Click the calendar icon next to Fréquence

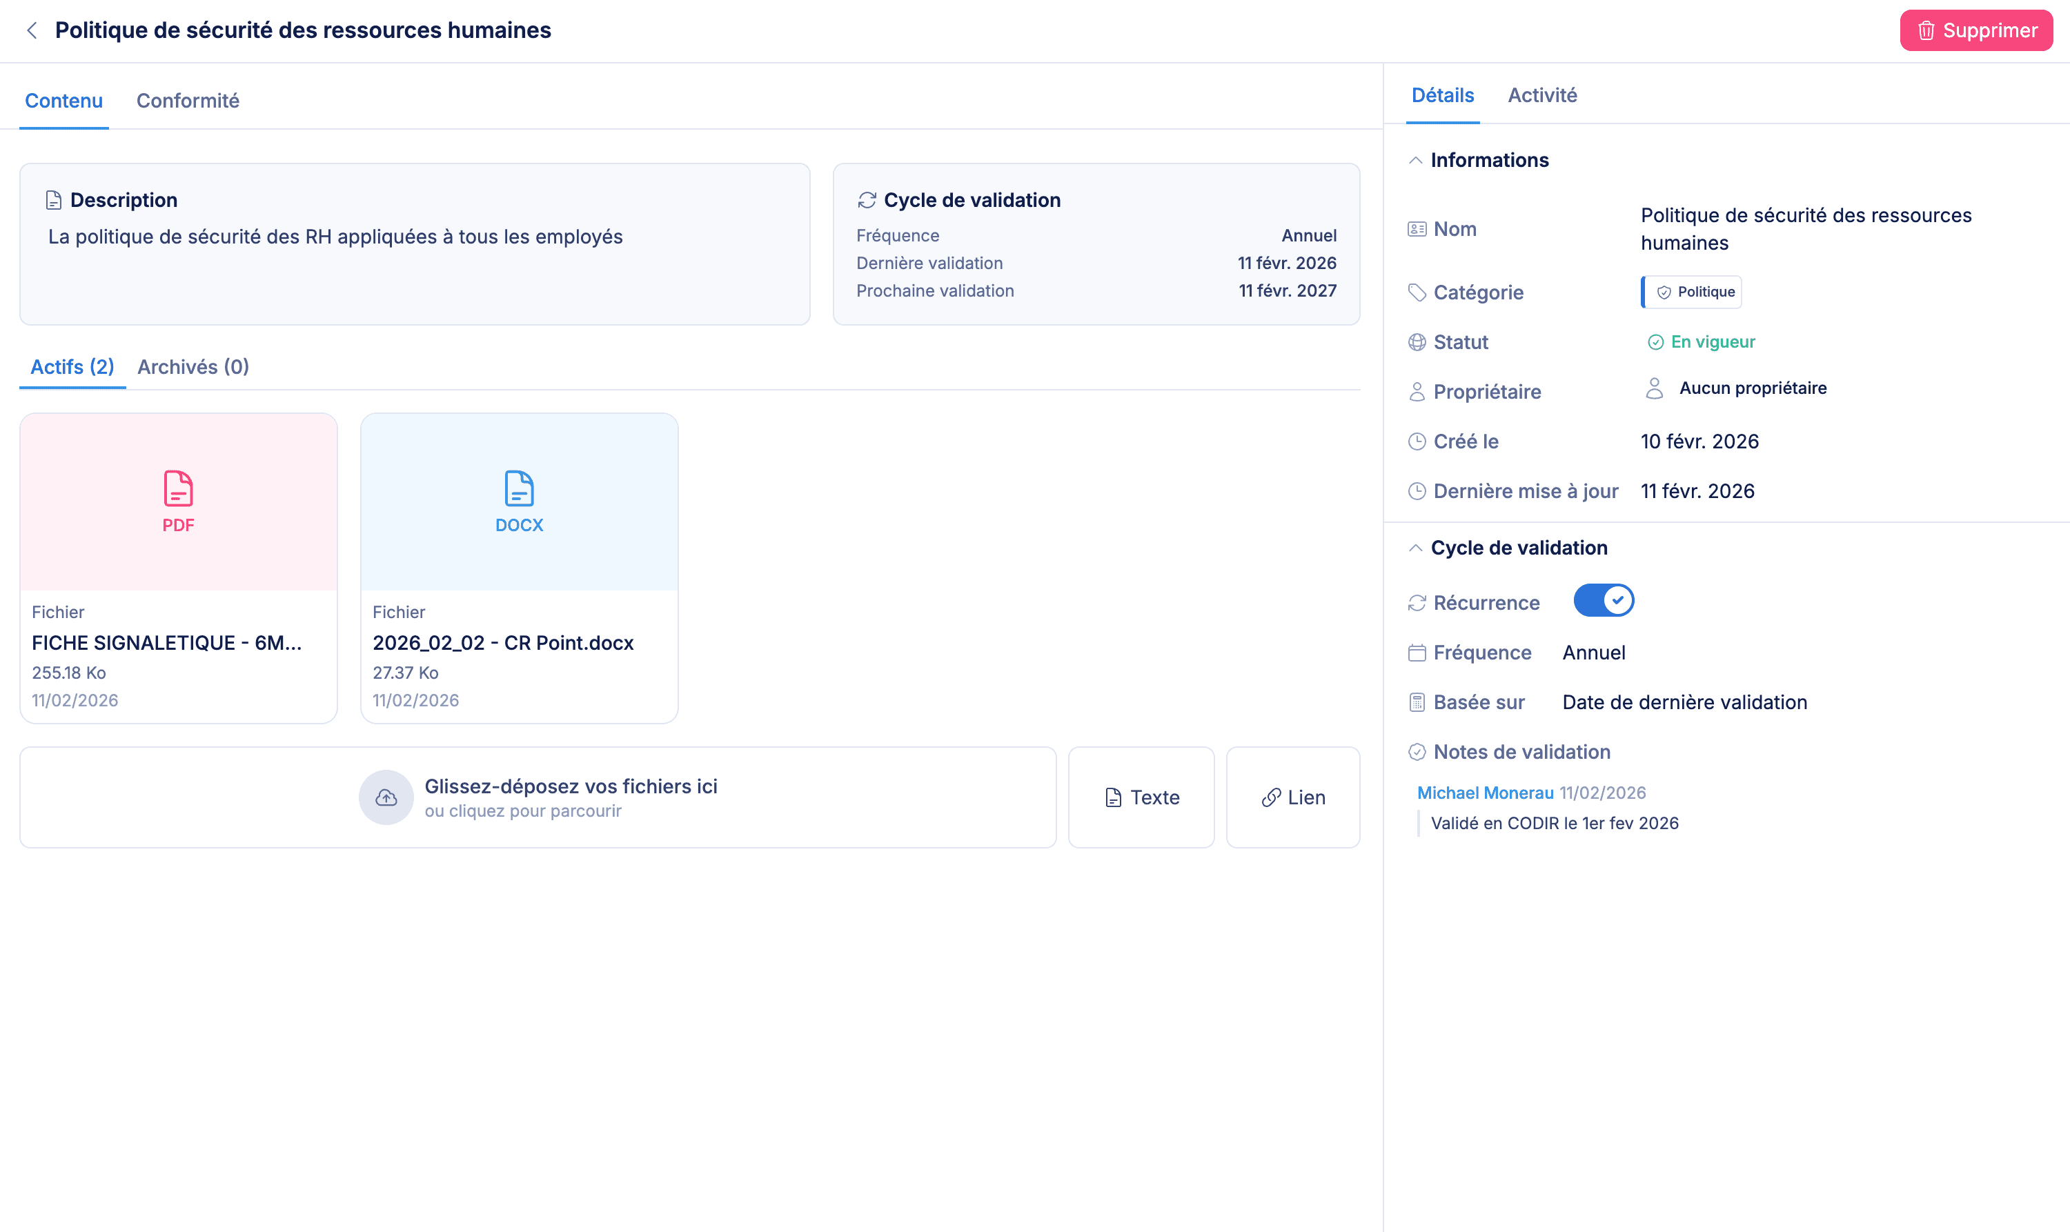[1417, 653]
